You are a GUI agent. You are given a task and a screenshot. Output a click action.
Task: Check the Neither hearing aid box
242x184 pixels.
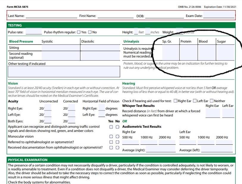(x=212, y=101)
